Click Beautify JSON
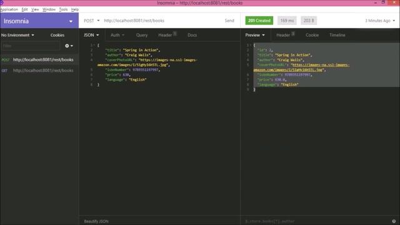Image resolution: width=400 pixels, height=225 pixels. coord(96,221)
